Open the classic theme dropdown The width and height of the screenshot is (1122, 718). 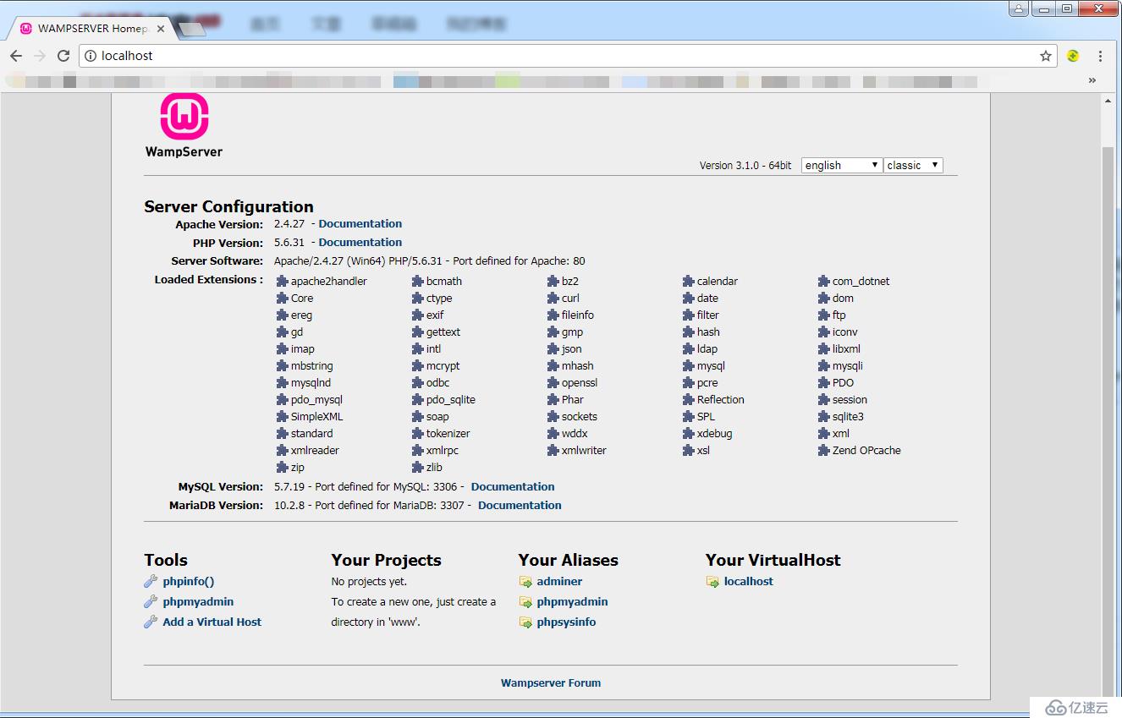point(913,165)
